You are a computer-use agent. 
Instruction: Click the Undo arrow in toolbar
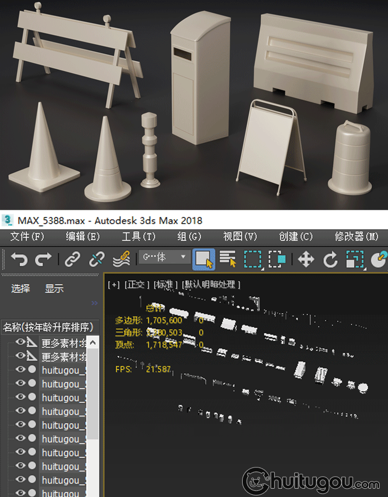(x=19, y=259)
